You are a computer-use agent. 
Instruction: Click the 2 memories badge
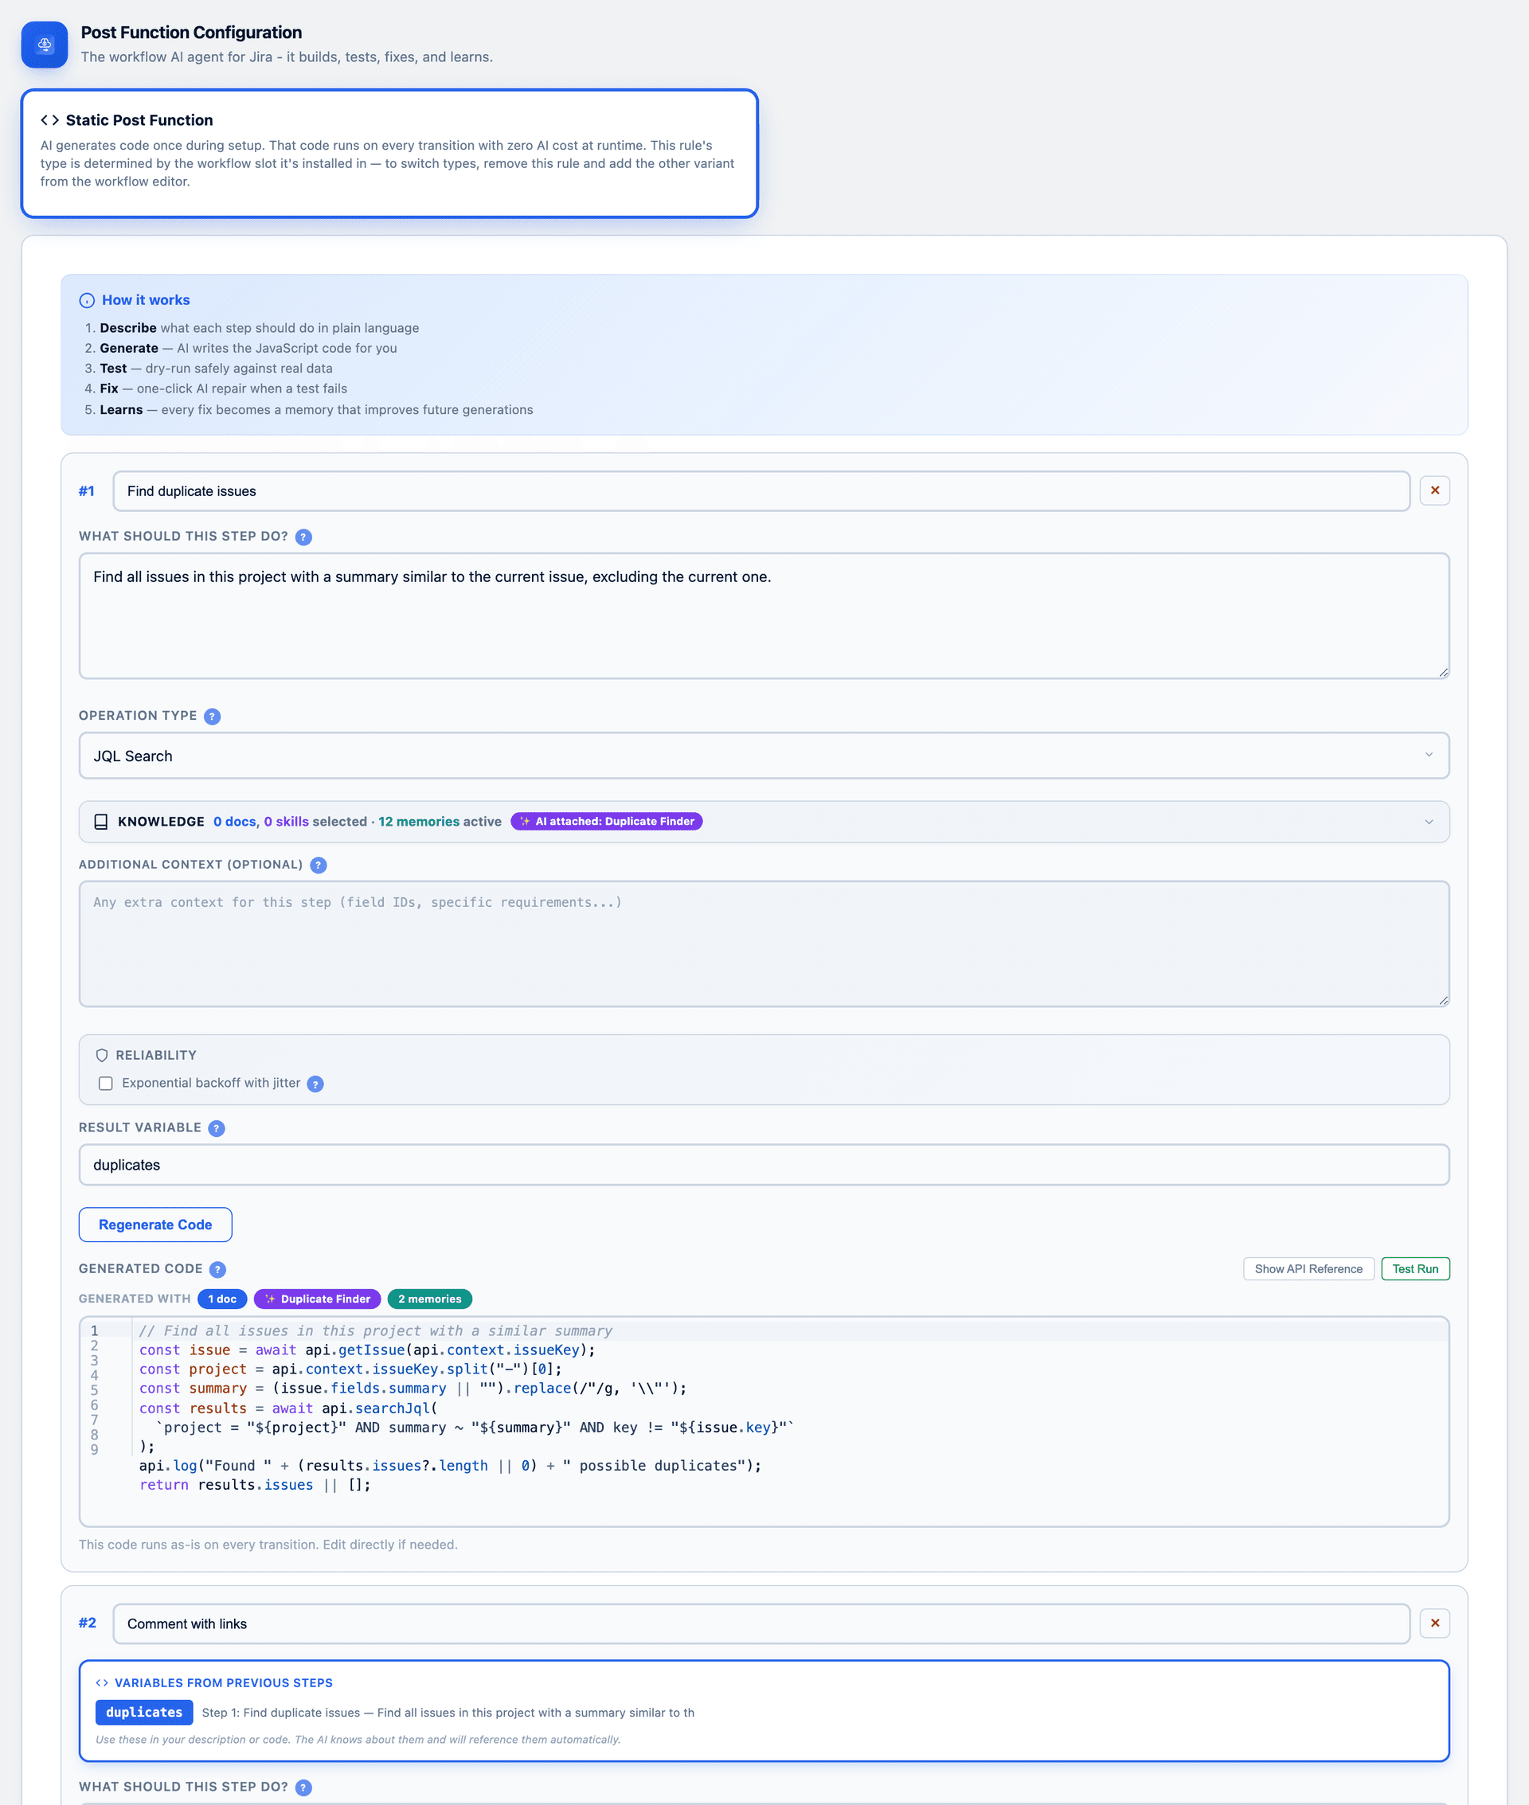pos(429,1299)
